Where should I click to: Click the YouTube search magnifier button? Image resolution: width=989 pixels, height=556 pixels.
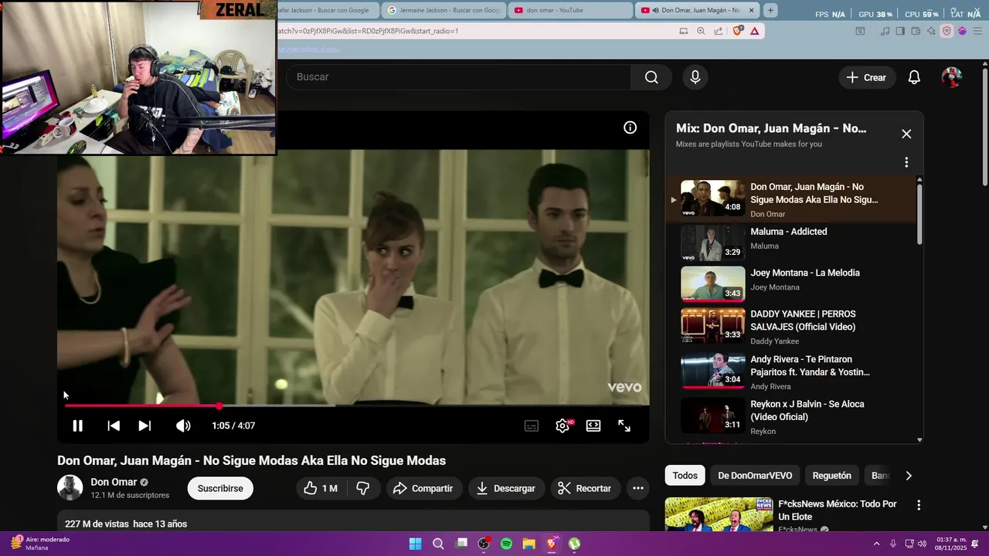[651, 77]
